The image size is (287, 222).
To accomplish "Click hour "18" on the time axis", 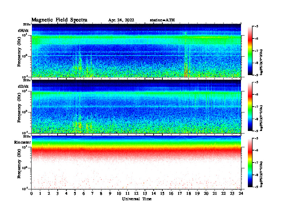I will click(x=188, y=194).
